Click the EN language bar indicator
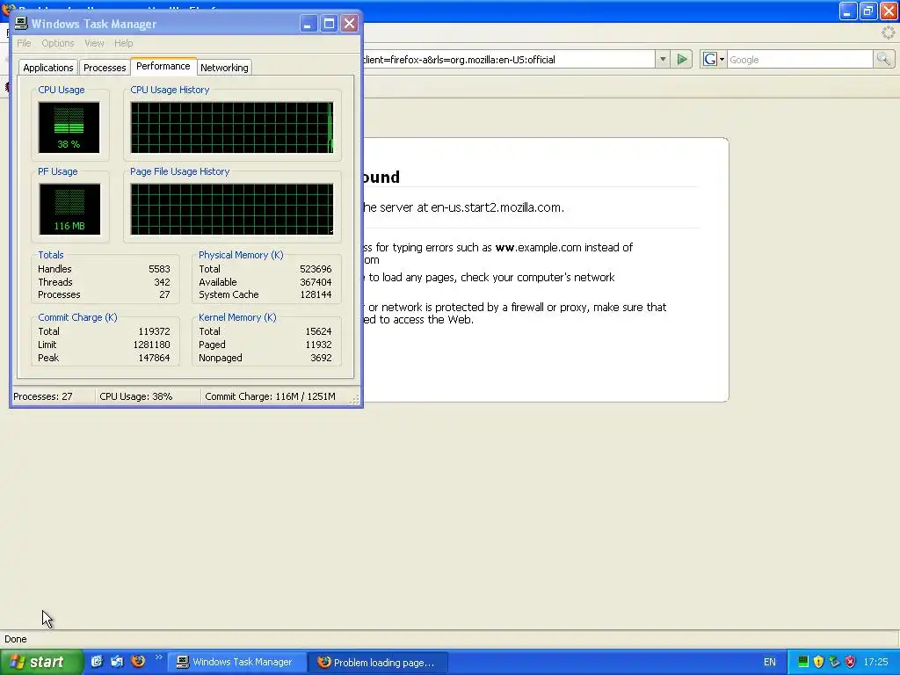 tap(770, 663)
